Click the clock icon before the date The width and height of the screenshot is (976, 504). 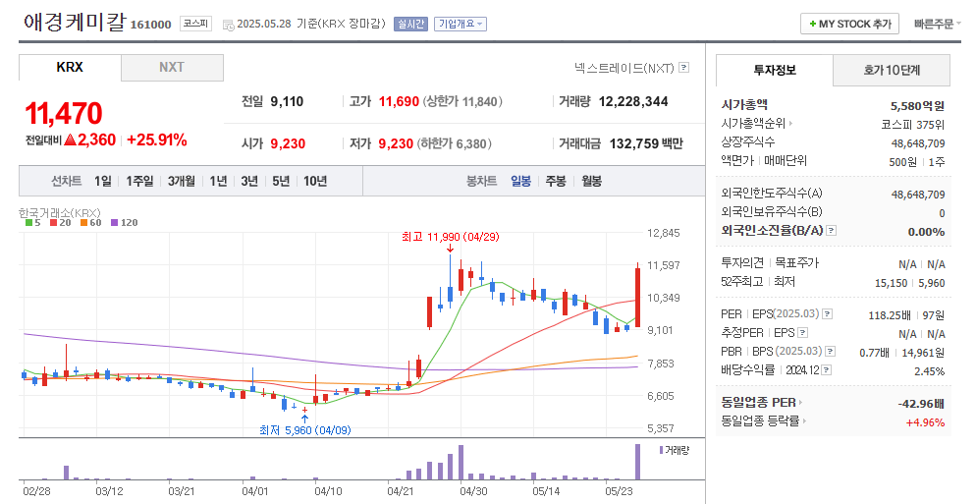coord(229,25)
